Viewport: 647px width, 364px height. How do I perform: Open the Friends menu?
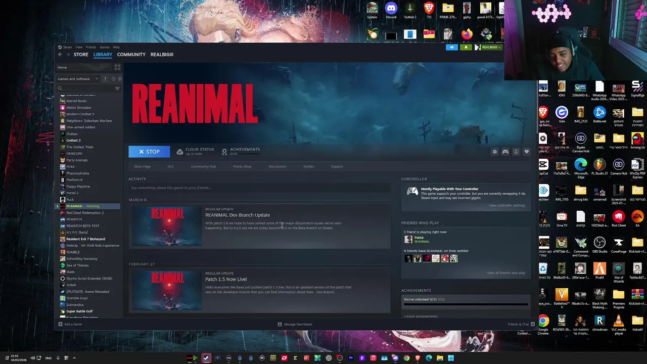(x=91, y=47)
